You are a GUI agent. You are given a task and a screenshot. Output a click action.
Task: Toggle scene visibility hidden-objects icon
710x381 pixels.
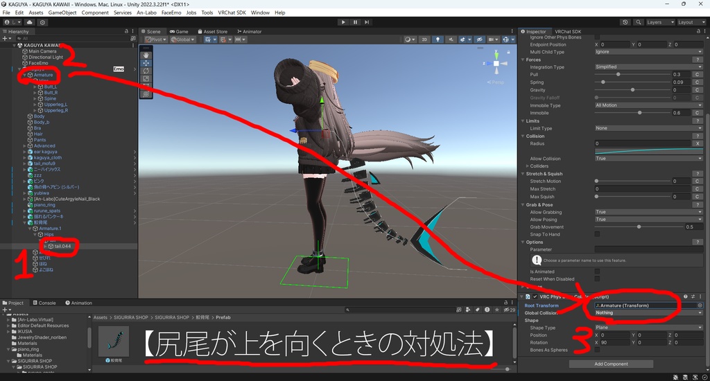(x=480, y=39)
